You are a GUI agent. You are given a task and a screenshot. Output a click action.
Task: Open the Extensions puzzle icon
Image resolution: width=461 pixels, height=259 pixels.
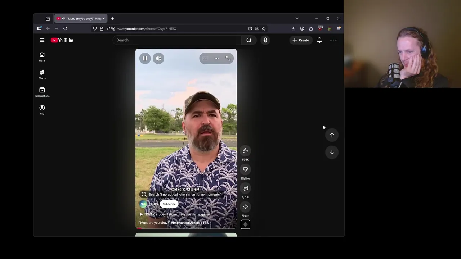[311, 28]
